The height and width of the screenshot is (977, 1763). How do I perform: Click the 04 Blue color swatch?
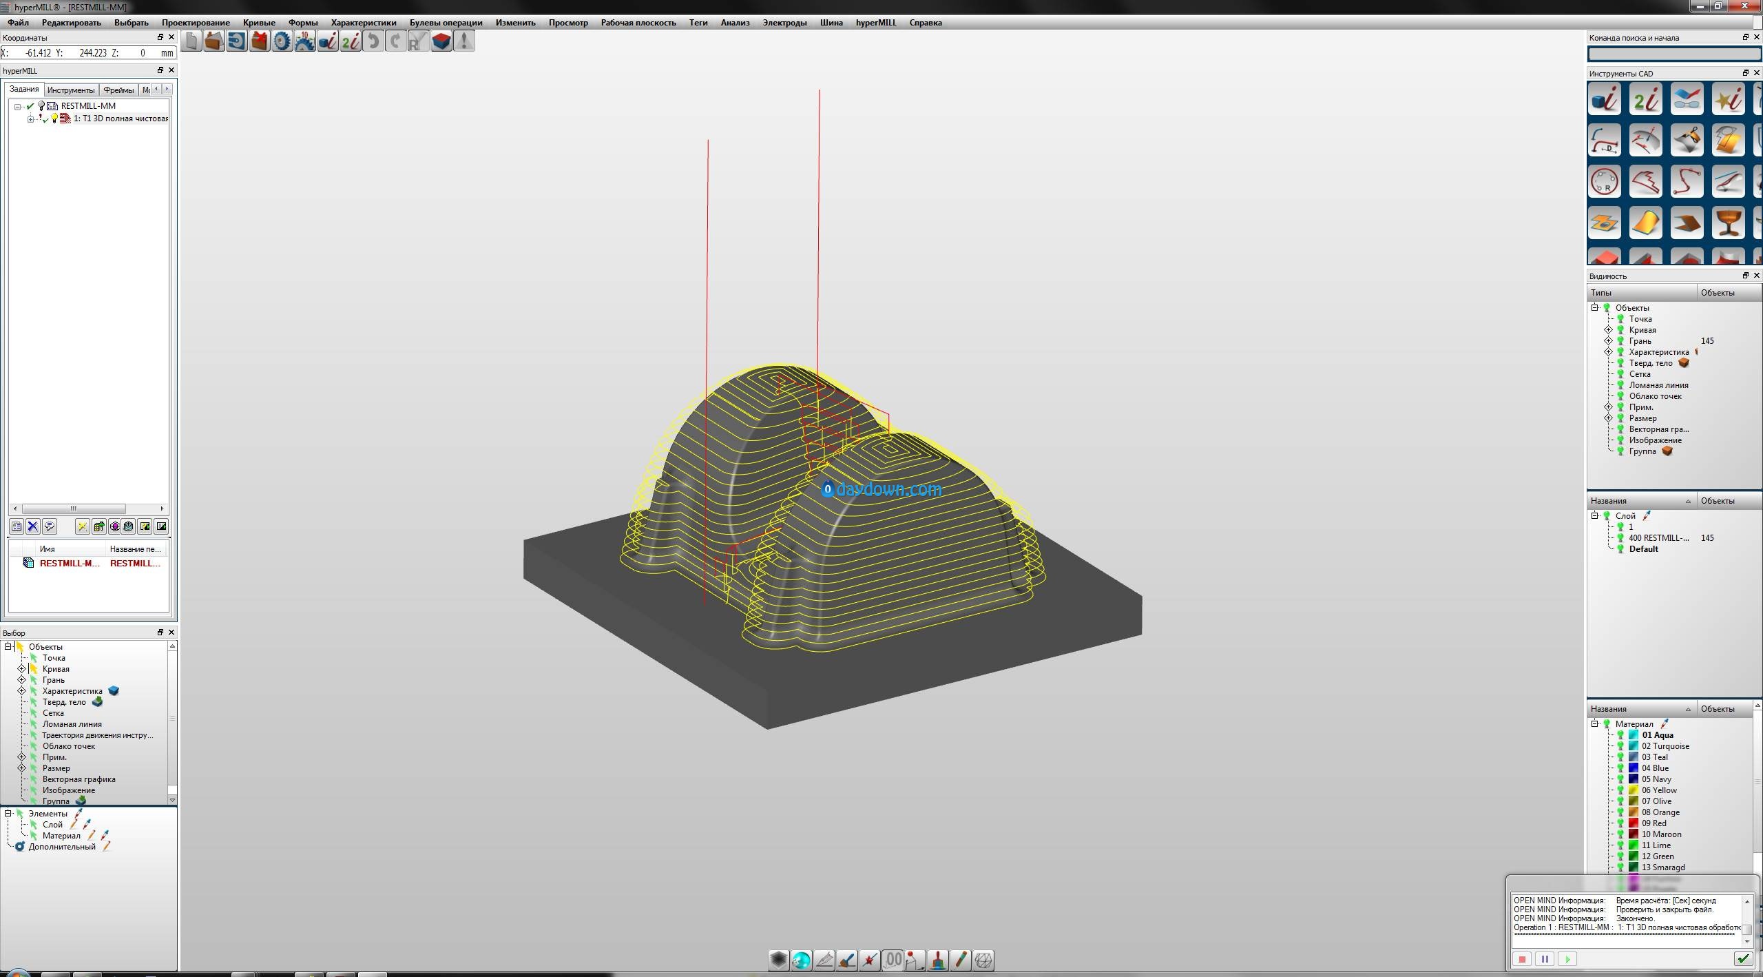point(1633,768)
